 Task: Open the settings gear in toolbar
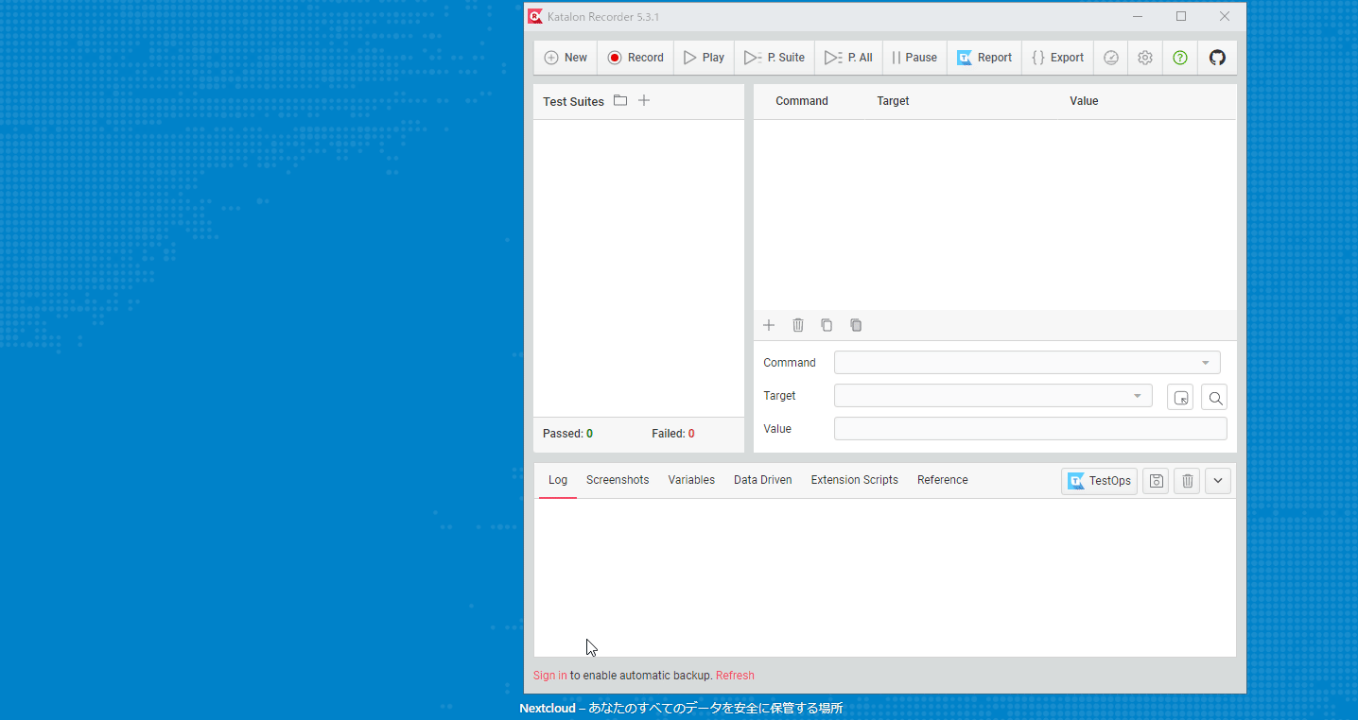point(1145,58)
